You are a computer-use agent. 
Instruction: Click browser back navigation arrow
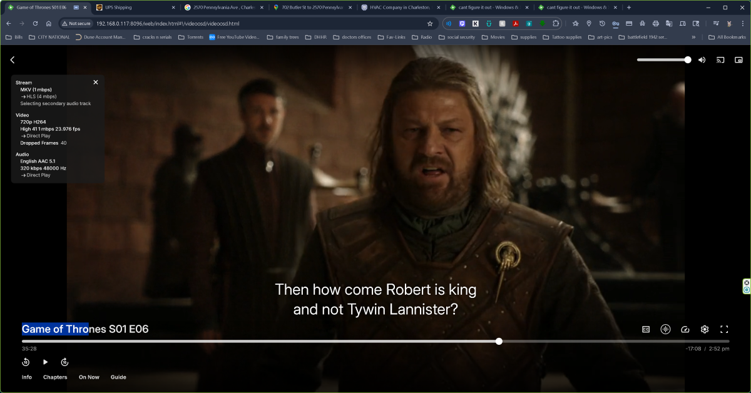pos(9,23)
